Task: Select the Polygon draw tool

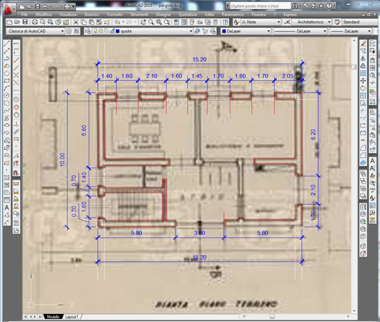Action: tap(7, 73)
